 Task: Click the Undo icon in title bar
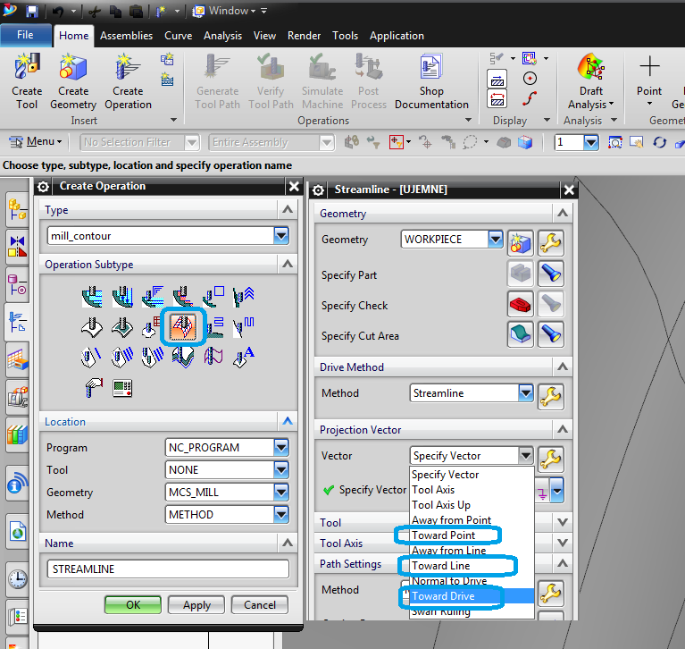(58, 12)
